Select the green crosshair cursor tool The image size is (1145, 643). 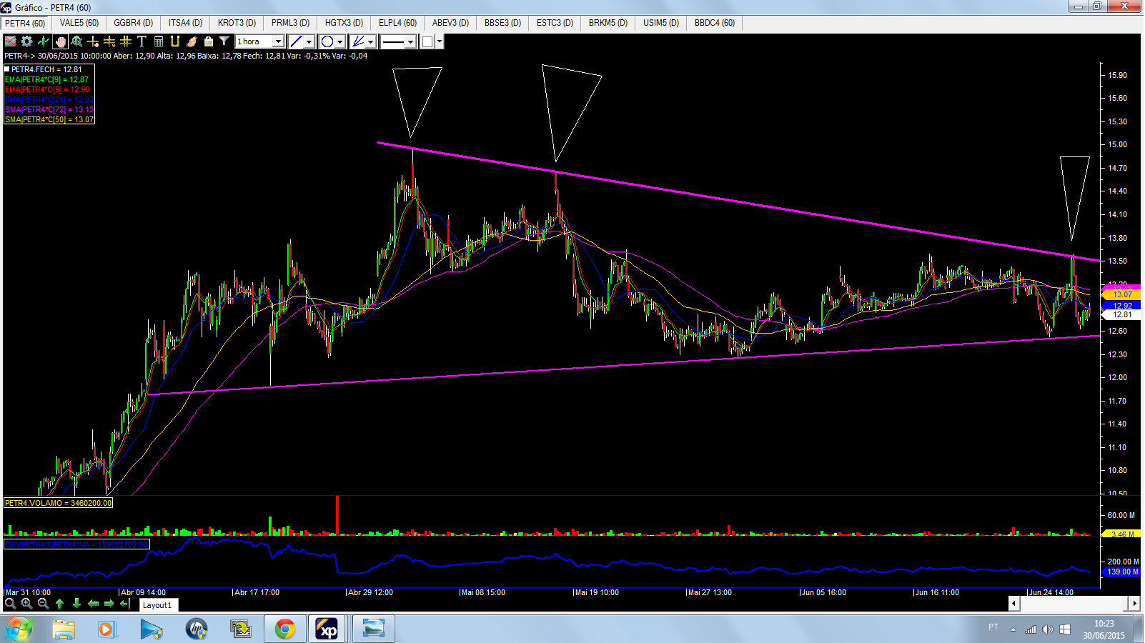tap(44, 41)
